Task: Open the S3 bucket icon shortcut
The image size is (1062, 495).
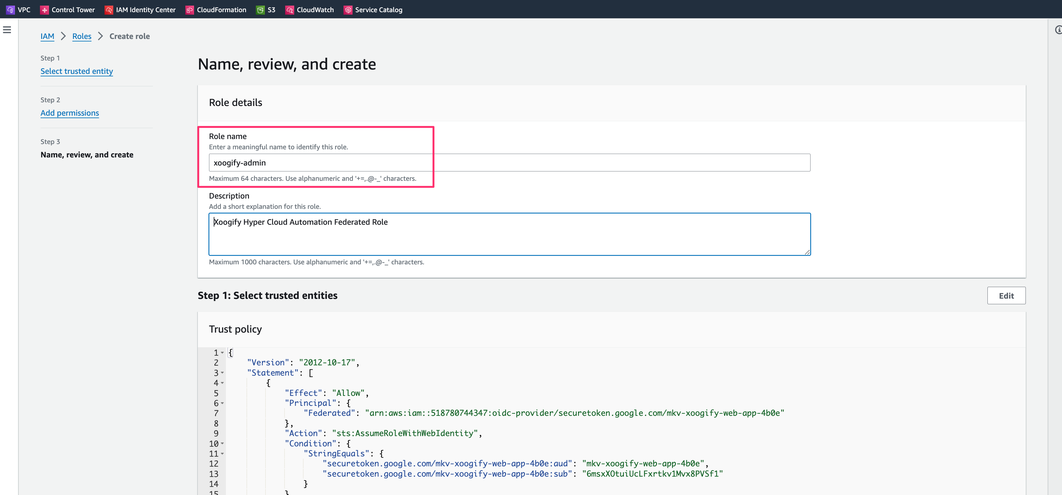Action: coord(260,9)
